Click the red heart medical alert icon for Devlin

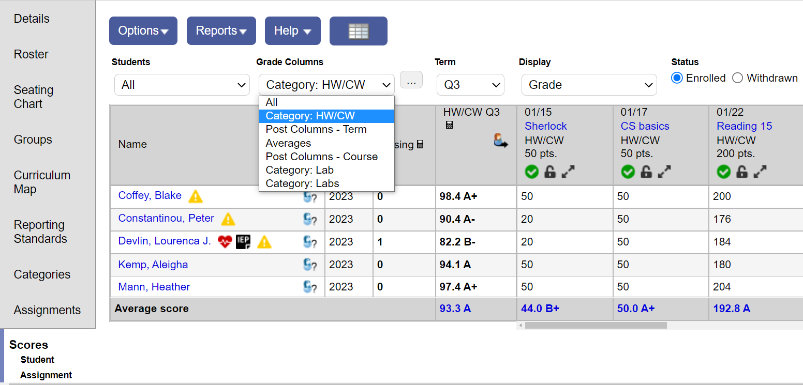[x=225, y=241]
